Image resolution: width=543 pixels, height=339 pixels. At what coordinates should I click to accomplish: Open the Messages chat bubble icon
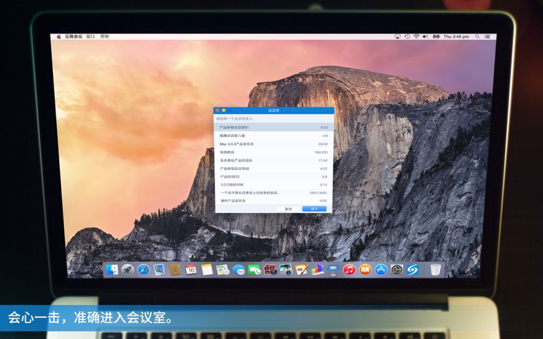(238, 269)
